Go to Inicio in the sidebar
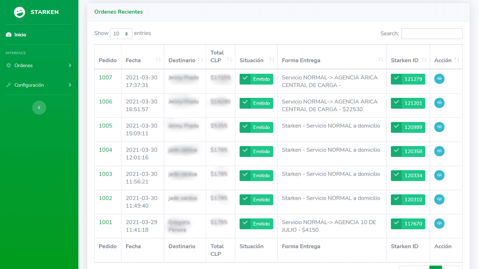The height and width of the screenshot is (269, 479). tap(20, 35)
